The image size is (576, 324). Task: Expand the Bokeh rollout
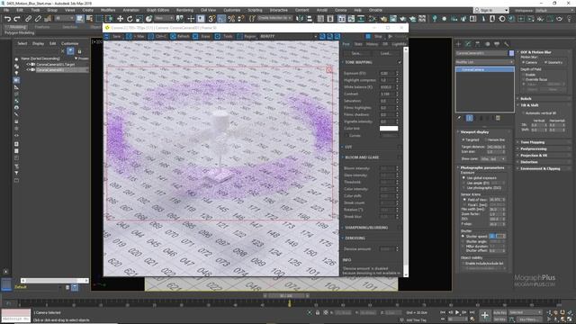(x=544, y=98)
